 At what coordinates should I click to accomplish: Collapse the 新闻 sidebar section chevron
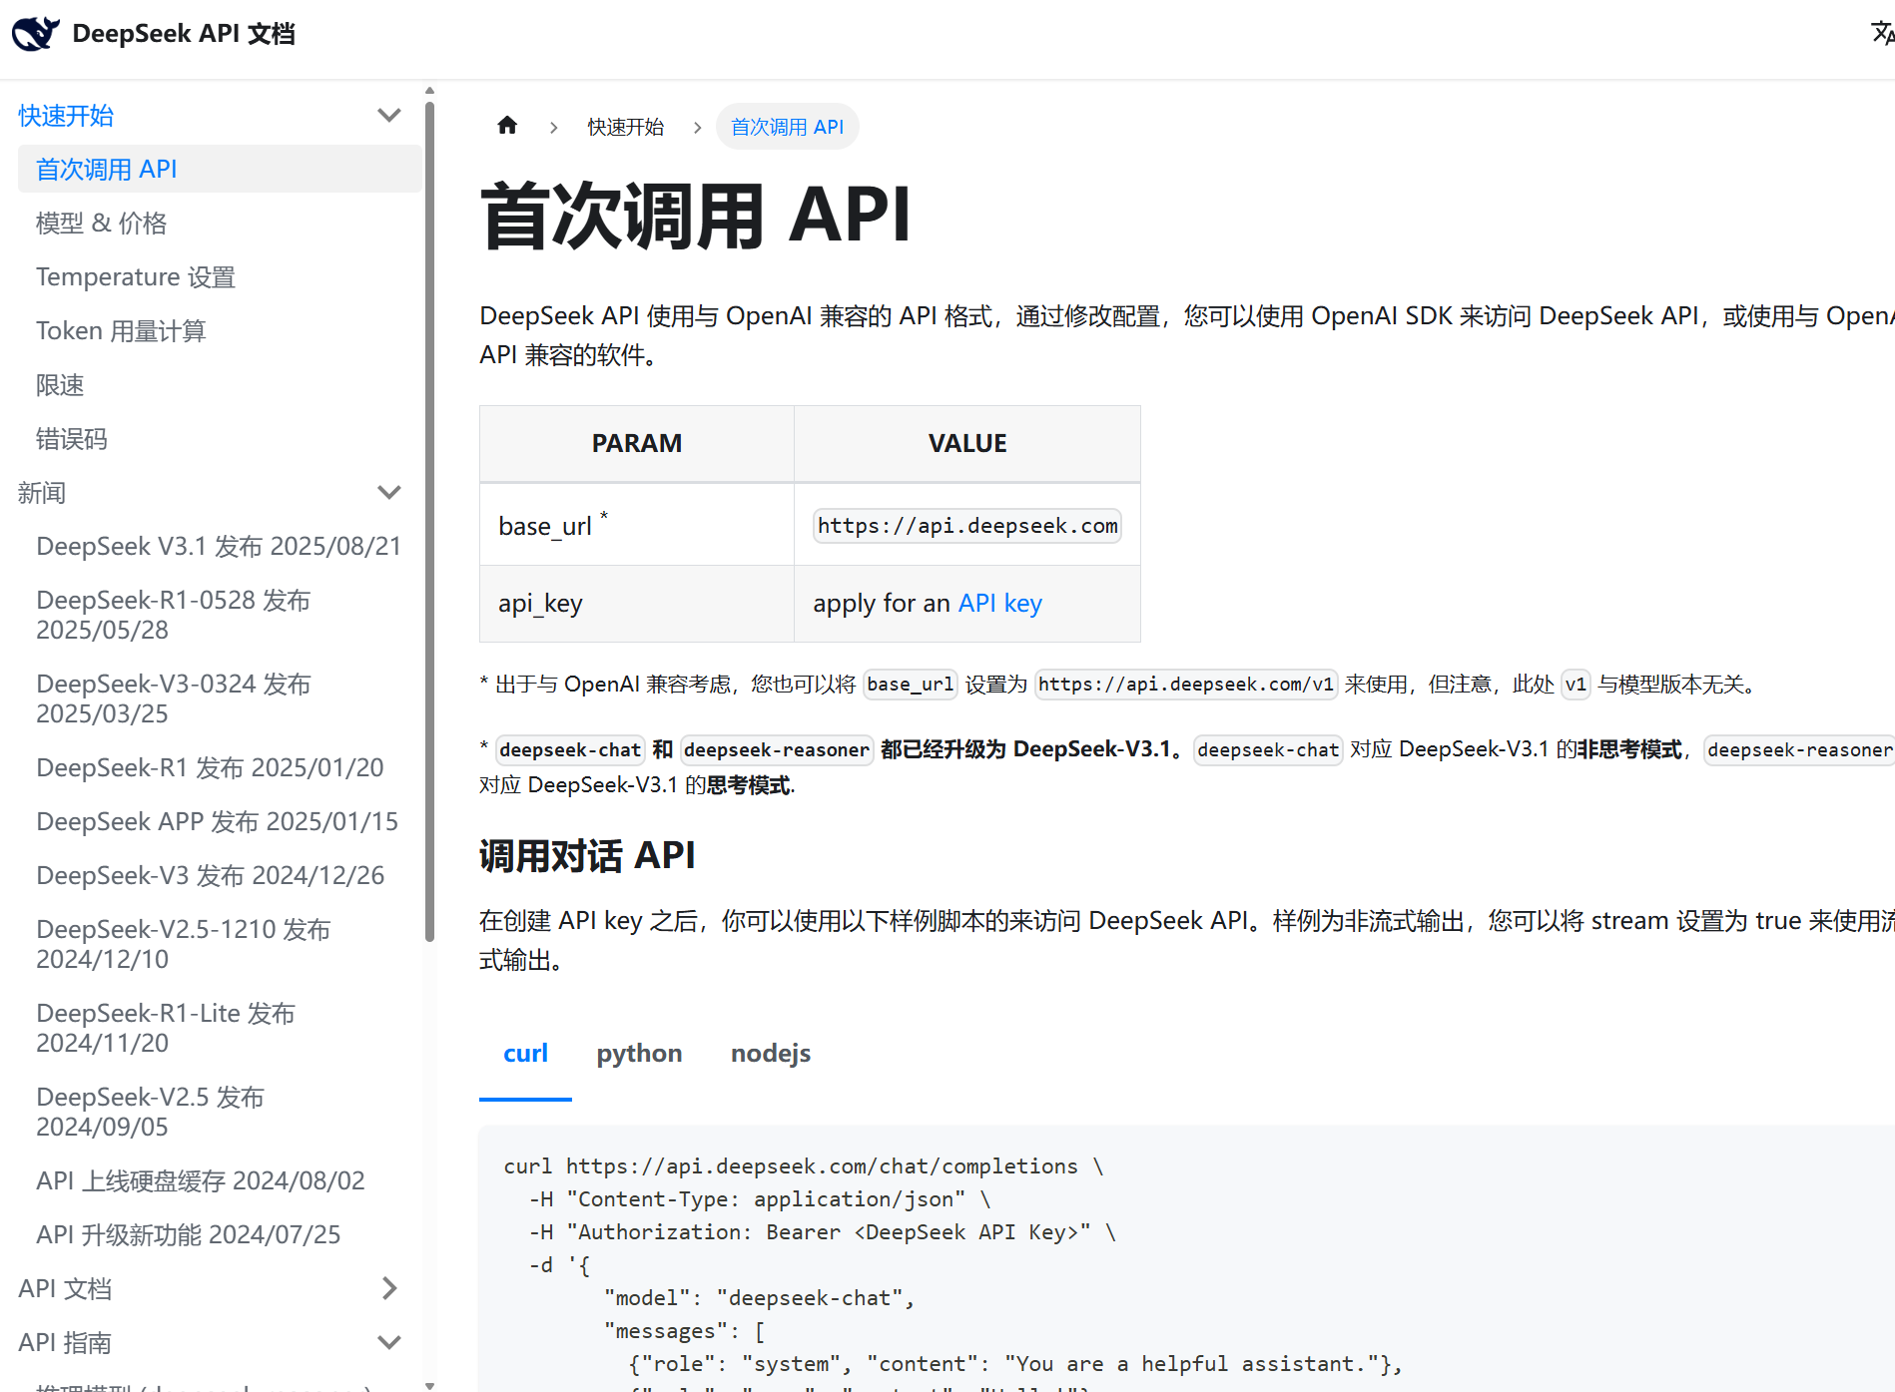[x=389, y=492]
